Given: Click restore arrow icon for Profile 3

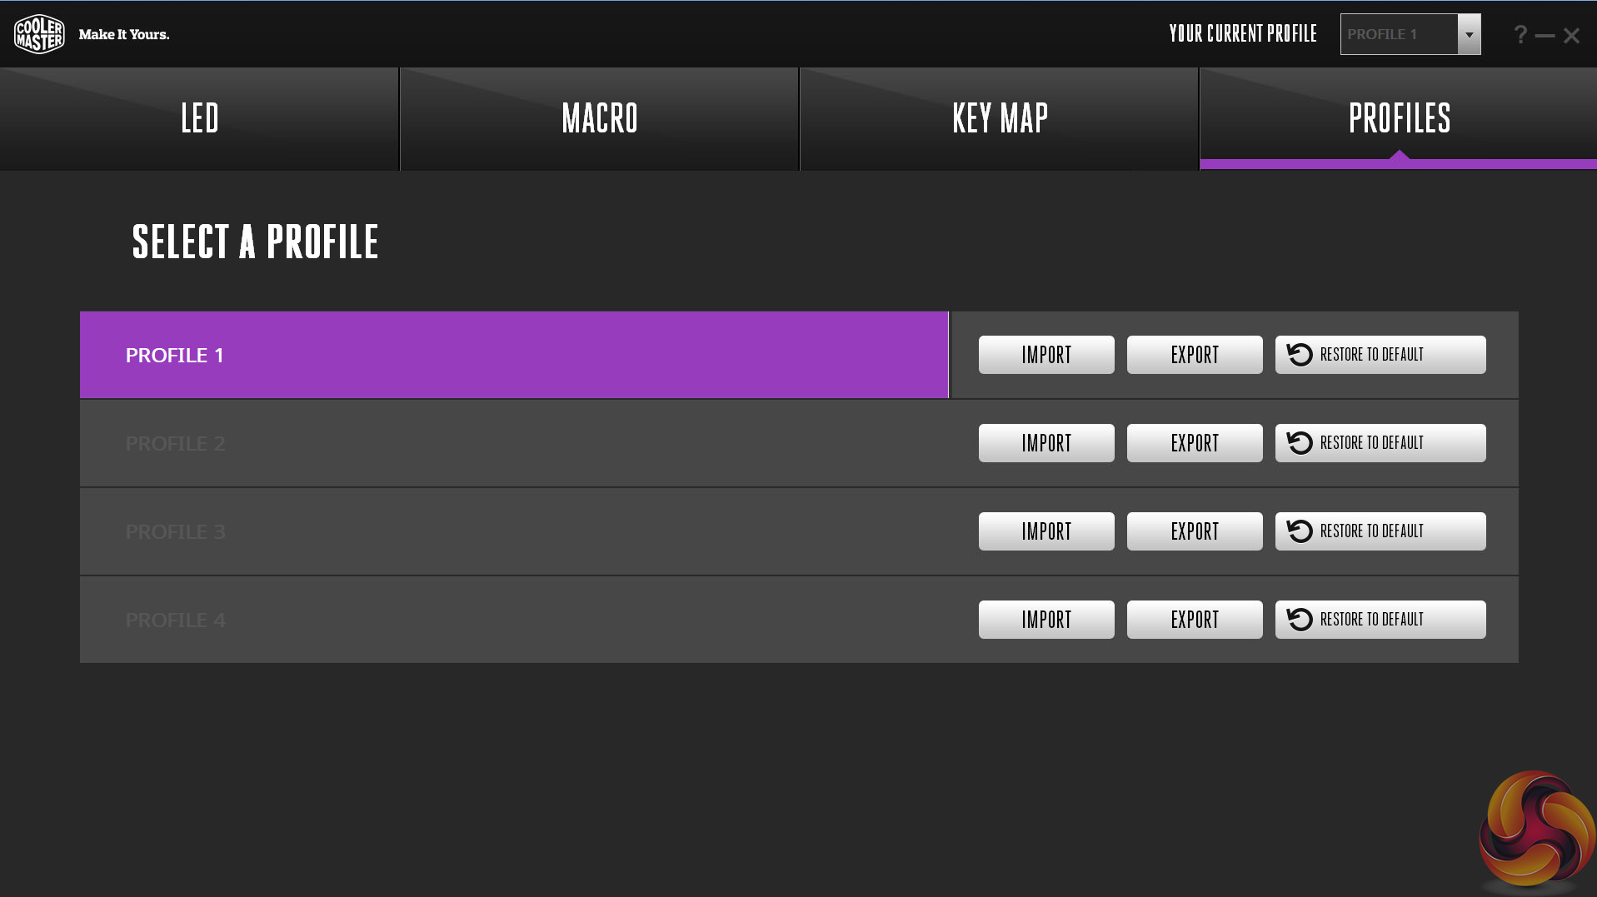Looking at the screenshot, I should (1300, 531).
